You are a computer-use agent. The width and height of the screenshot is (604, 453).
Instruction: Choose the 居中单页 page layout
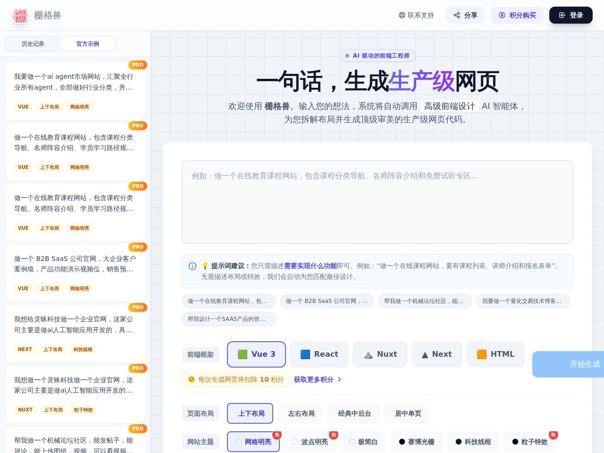[408, 414]
